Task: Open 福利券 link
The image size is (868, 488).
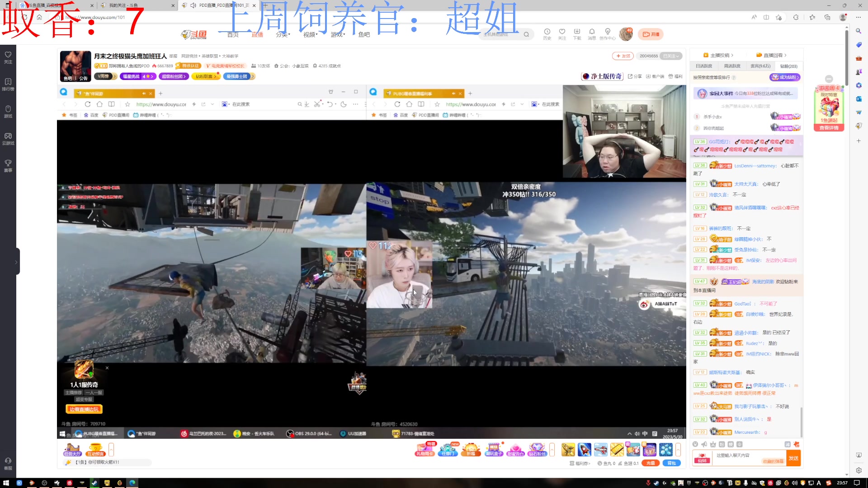Action: pos(580,463)
